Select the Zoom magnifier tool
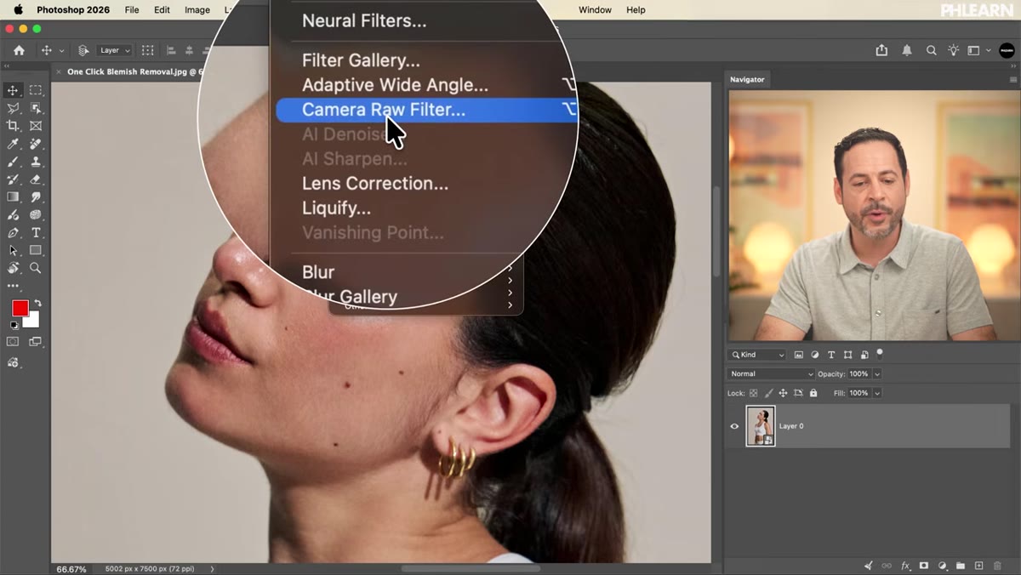 click(x=36, y=268)
